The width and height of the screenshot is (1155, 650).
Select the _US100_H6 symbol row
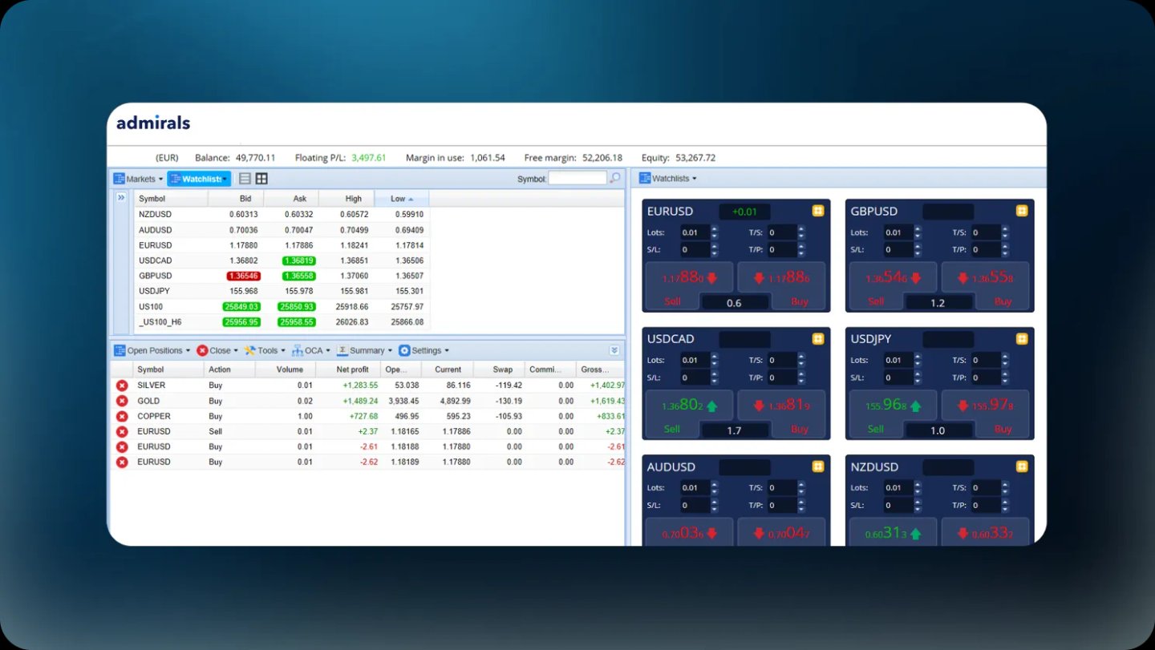pyautogui.click(x=282, y=321)
